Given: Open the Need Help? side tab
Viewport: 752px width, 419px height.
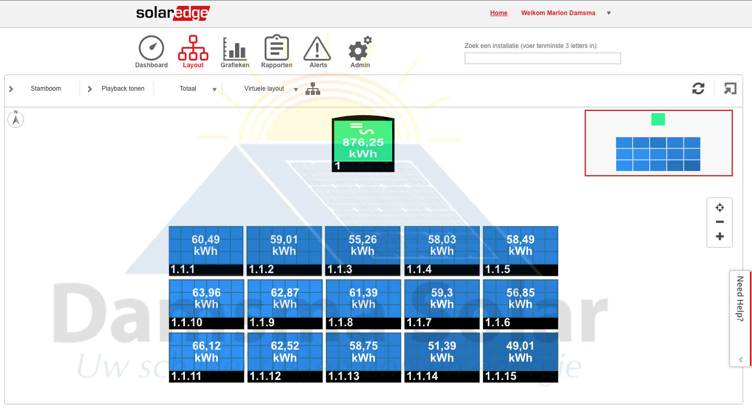Looking at the screenshot, I should (739, 299).
